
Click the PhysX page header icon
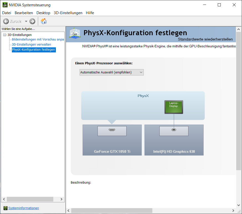75,33
